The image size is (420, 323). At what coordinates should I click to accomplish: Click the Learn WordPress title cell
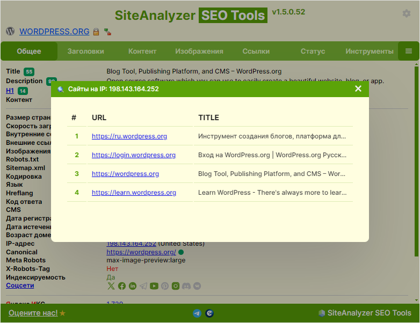[x=272, y=193]
